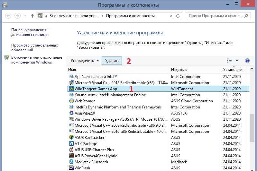Click the WebStorage program icon
The width and height of the screenshot is (257, 171).
[71, 101]
